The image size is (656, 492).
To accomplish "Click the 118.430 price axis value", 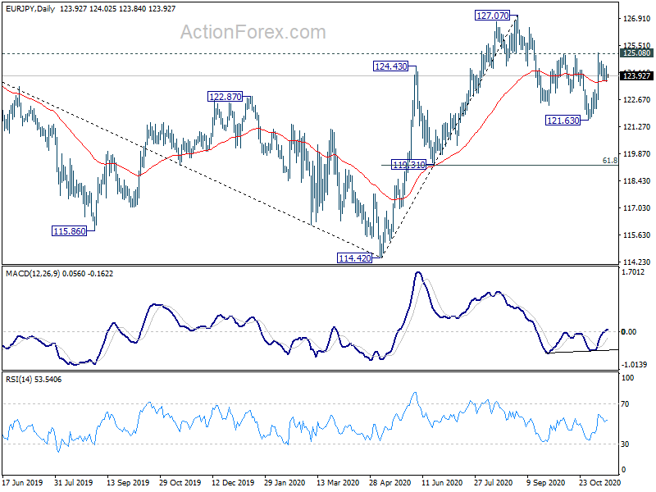I will (x=637, y=181).
